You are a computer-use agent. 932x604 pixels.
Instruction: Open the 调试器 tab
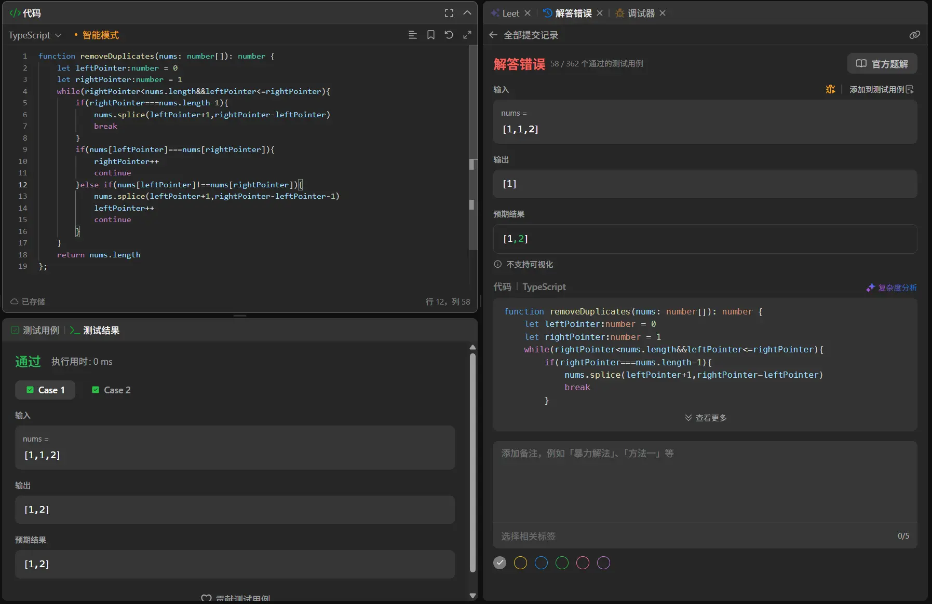click(641, 13)
